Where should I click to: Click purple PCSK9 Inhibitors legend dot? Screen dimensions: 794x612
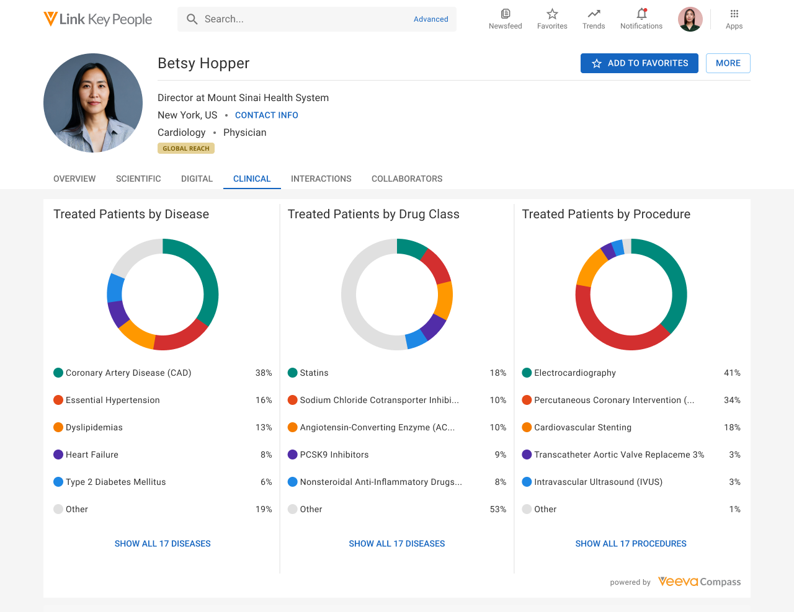(293, 455)
